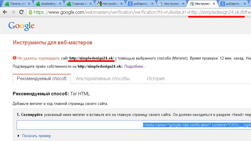The height and width of the screenshot is (141, 251).
Task: Open the Альтернативные способы tab
Action: point(103,79)
